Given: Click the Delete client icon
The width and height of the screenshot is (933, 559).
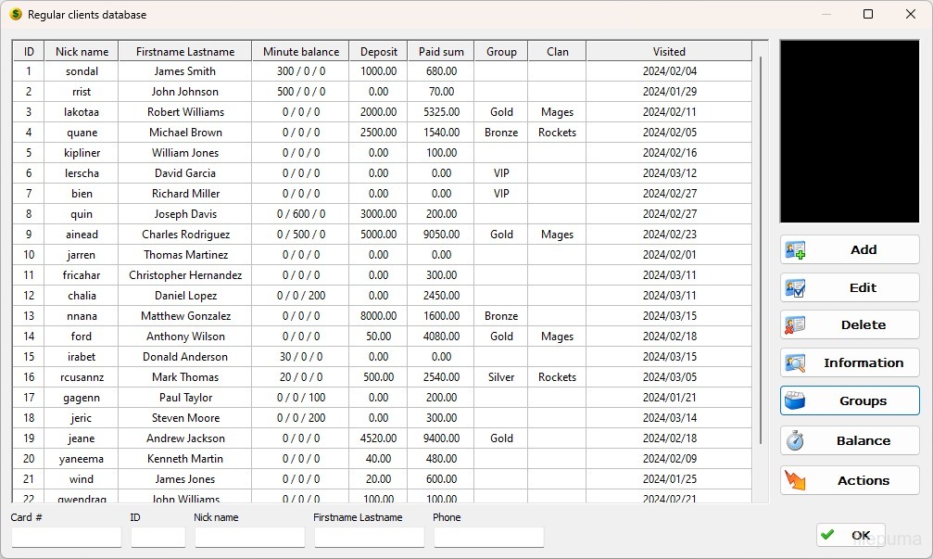Looking at the screenshot, I should click(x=795, y=325).
